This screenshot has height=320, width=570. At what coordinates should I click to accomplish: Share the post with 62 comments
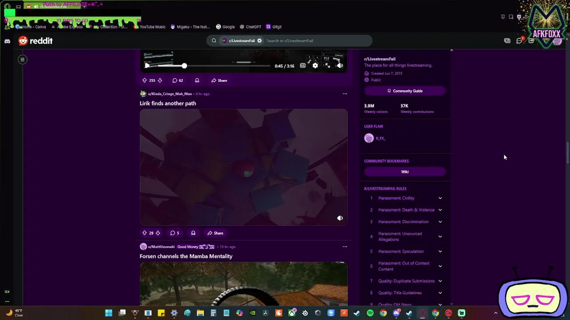pos(219,80)
